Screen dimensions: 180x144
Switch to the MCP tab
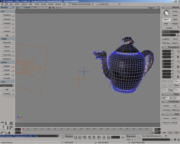165,133
